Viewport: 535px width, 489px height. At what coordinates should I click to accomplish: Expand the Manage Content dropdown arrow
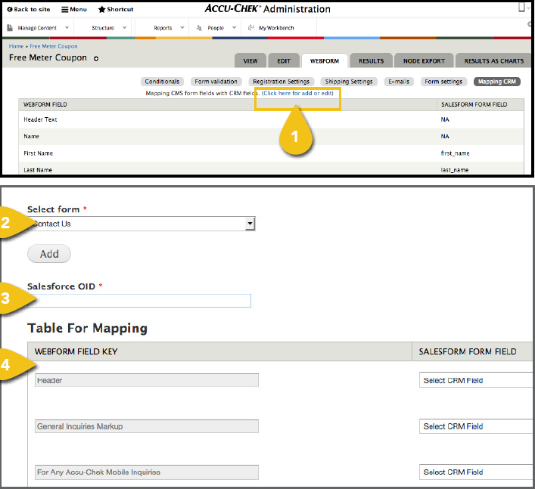67,28
